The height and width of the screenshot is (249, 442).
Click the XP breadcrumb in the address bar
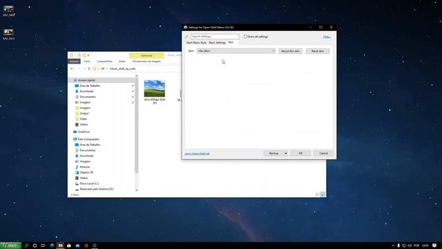click(x=103, y=68)
